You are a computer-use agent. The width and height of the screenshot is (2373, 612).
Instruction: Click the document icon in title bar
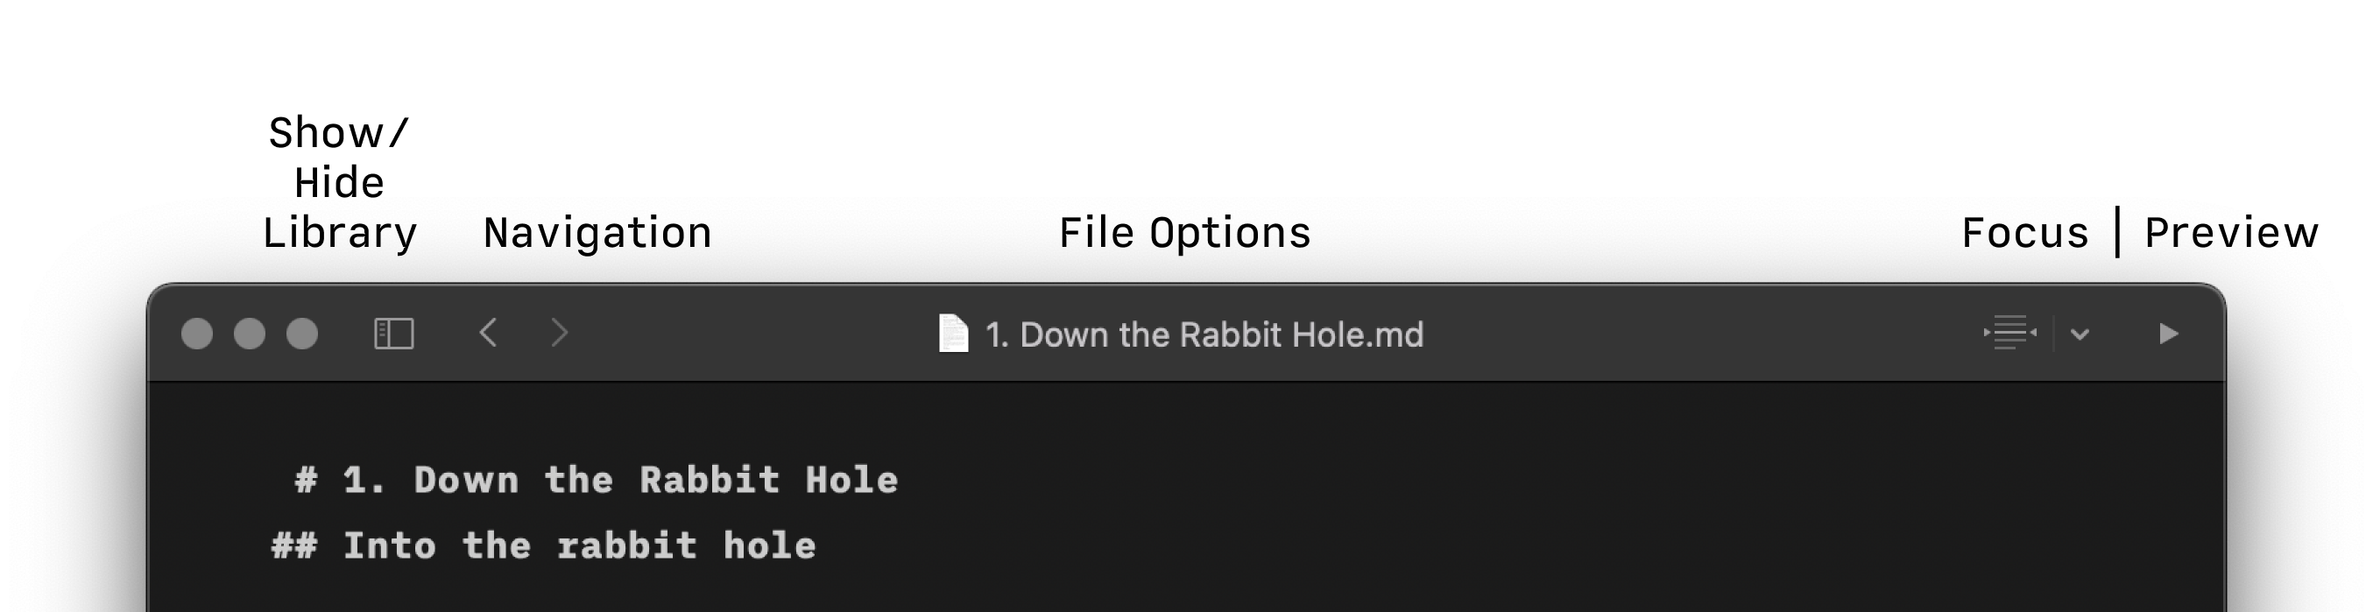click(x=953, y=334)
